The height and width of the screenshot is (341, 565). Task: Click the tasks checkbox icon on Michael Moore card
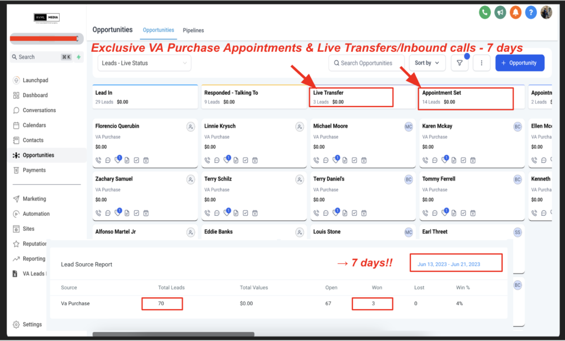[x=355, y=161]
